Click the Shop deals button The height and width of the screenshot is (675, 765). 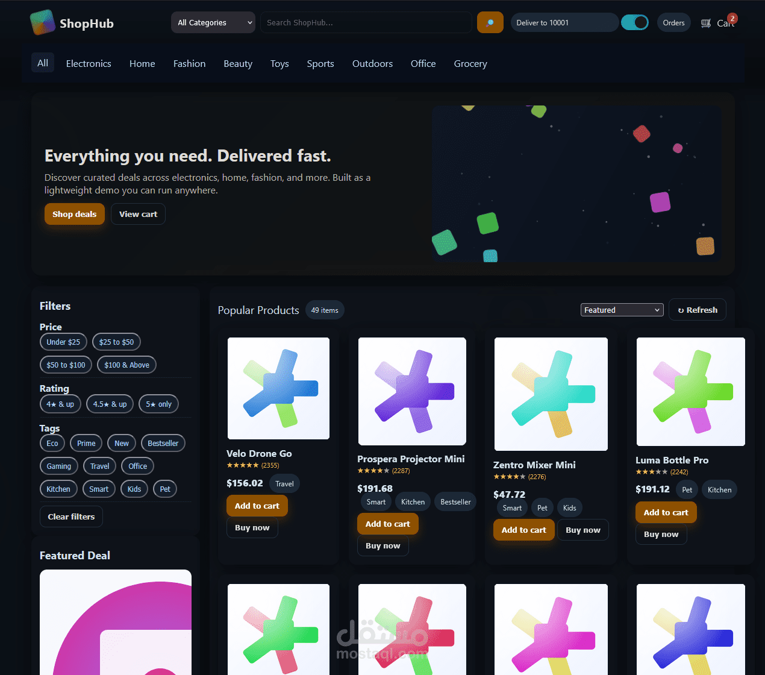coord(75,214)
